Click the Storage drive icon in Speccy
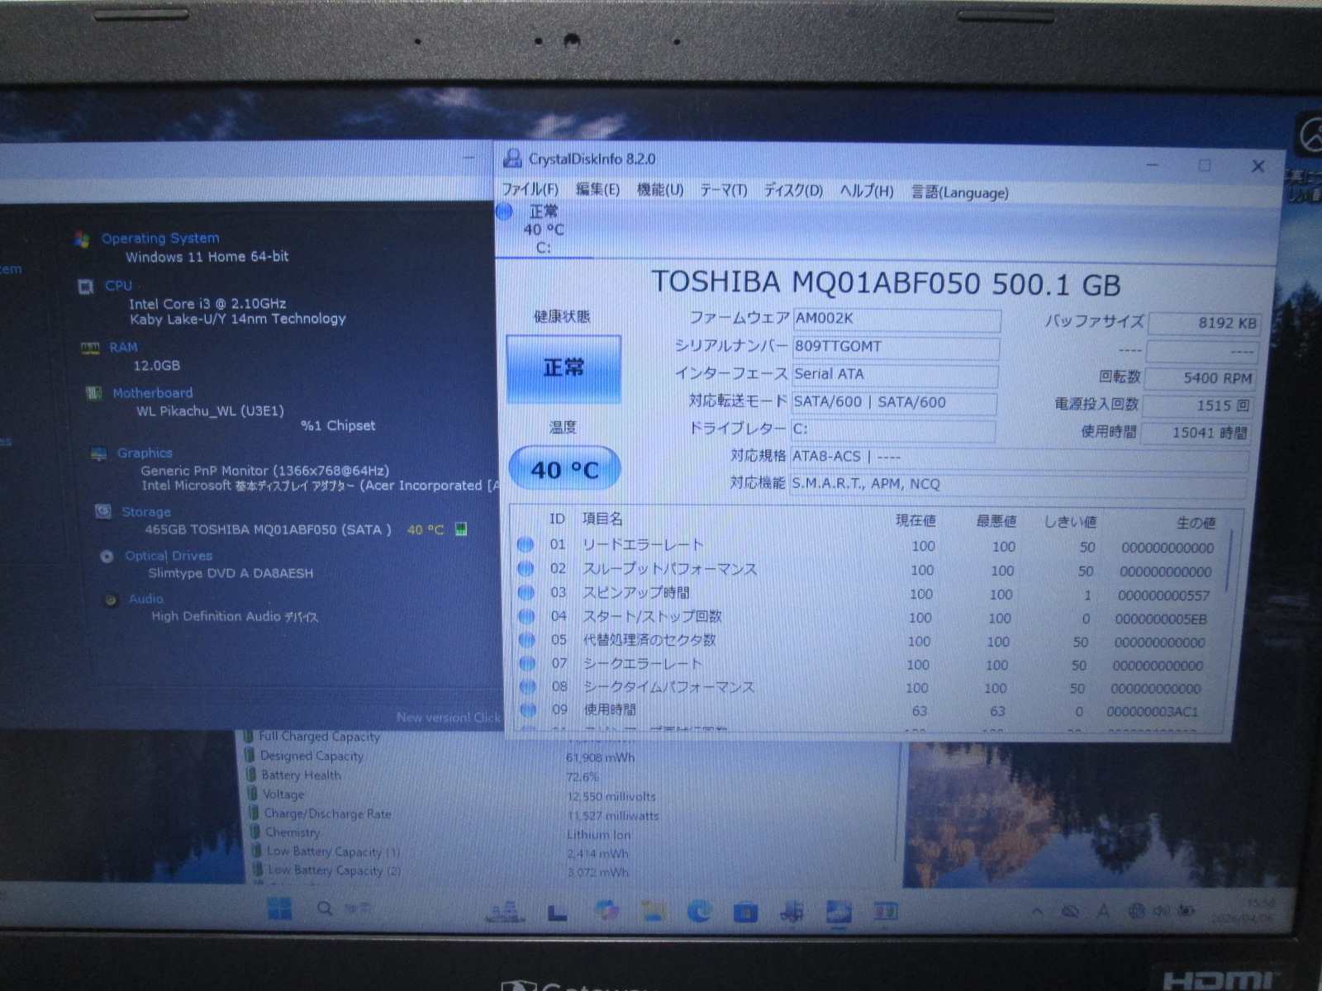Image resolution: width=1322 pixels, height=991 pixels. point(103,512)
